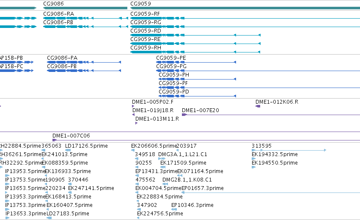Open the EK194332.5prime EST label
This screenshot has width=360, height=220.
click(x=275, y=154)
